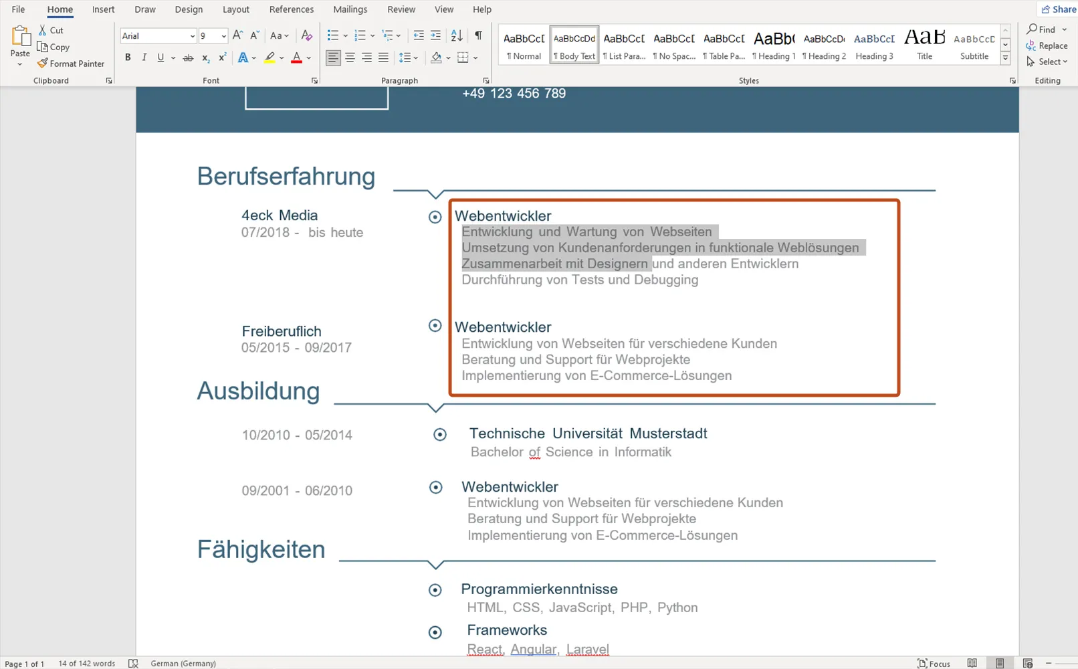Open the font name dropdown
Image resolution: width=1078 pixels, height=669 pixels.
pyautogui.click(x=193, y=36)
